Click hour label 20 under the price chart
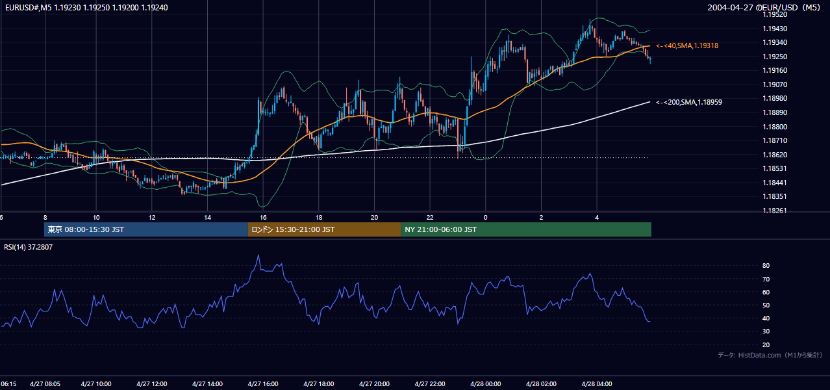The width and height of the screenshot is (830, 390). click(374, 217)
